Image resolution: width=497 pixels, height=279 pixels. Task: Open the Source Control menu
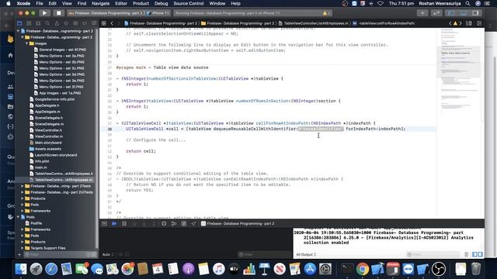click(x=189, y=3)
